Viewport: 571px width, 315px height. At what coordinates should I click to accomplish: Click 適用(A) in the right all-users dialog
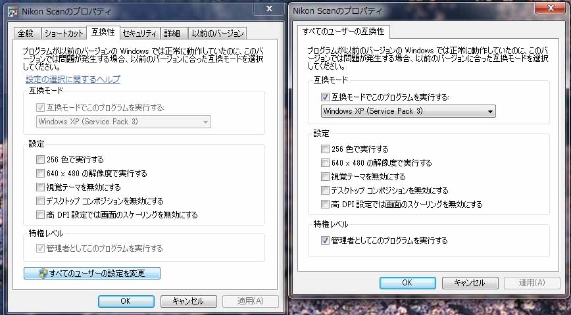pyautogui.click(x=532, y=283)
